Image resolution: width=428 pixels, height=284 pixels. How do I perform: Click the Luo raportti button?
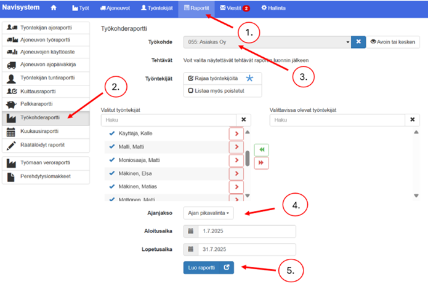pyautogui.click(x=208, y=267)
